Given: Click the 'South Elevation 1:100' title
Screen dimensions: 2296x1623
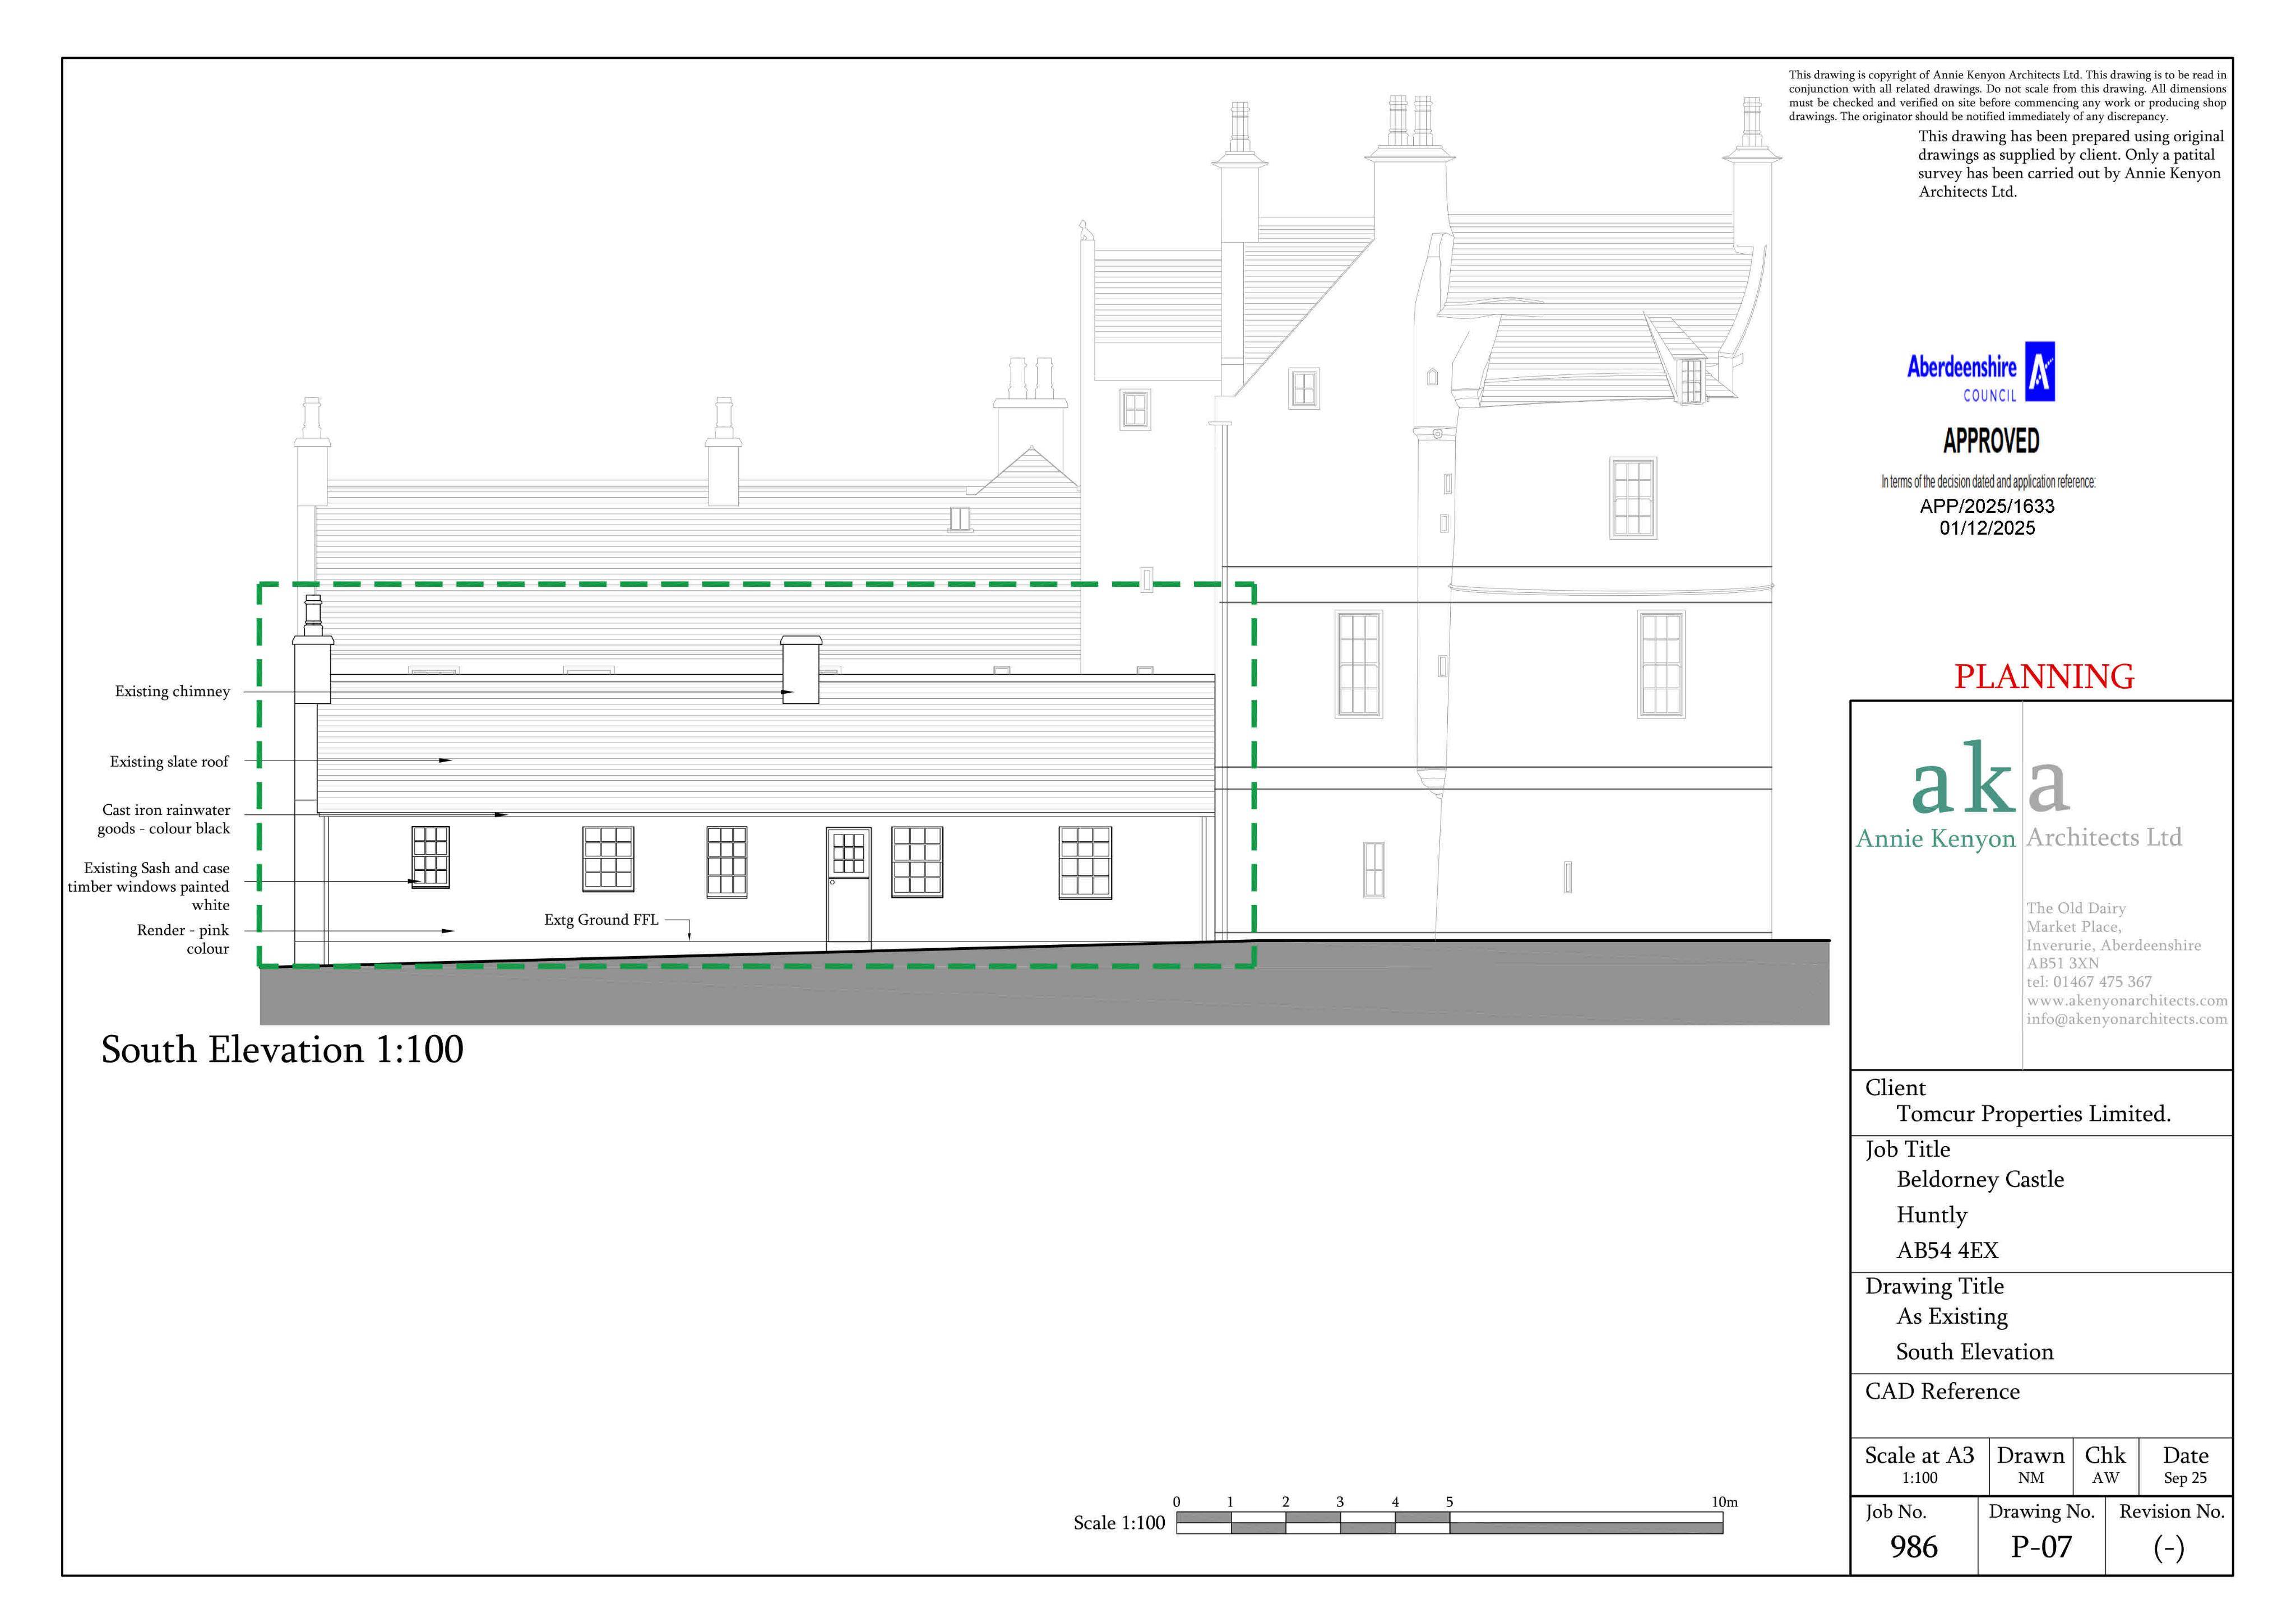Looking at the screenshot, I should (282, 1050).
